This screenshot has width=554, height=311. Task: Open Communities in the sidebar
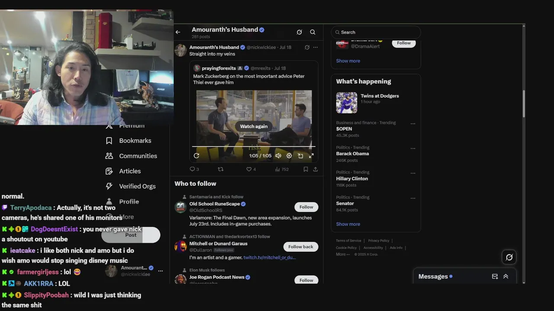(x=132, y=156)
